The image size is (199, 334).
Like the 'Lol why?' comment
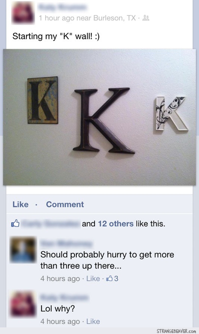tap(93, 321)
